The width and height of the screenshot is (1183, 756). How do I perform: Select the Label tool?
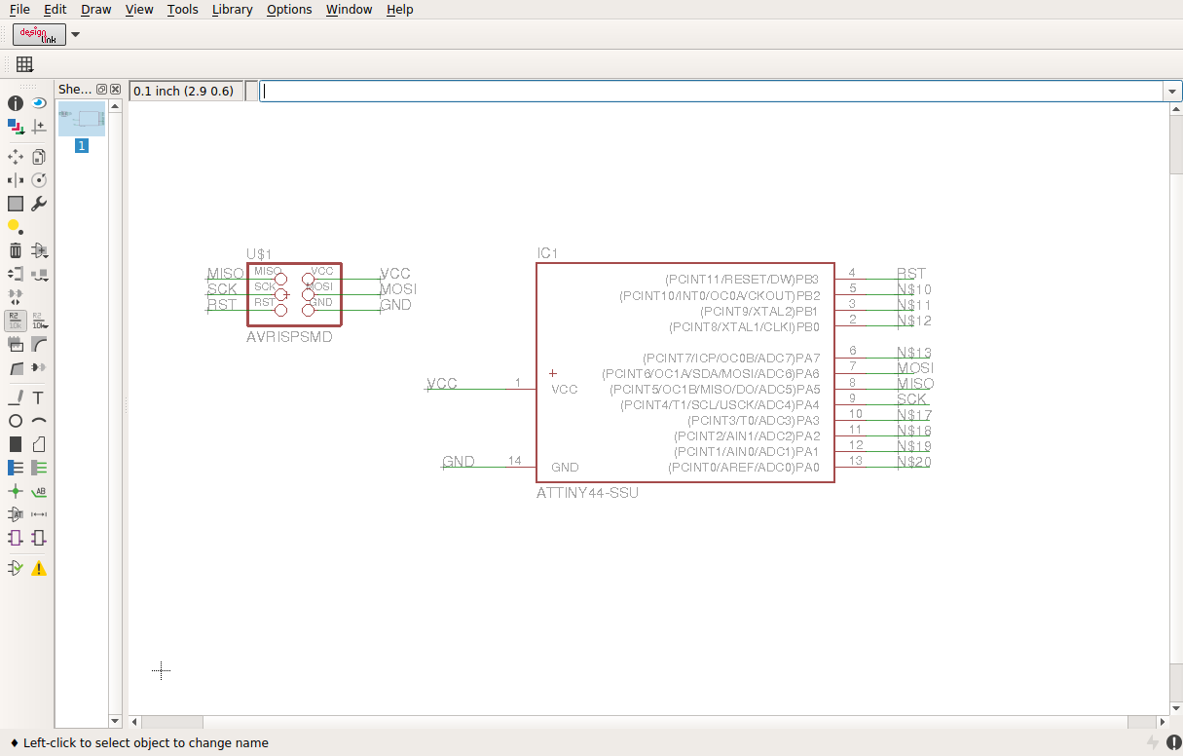click(x=39, y=491)
